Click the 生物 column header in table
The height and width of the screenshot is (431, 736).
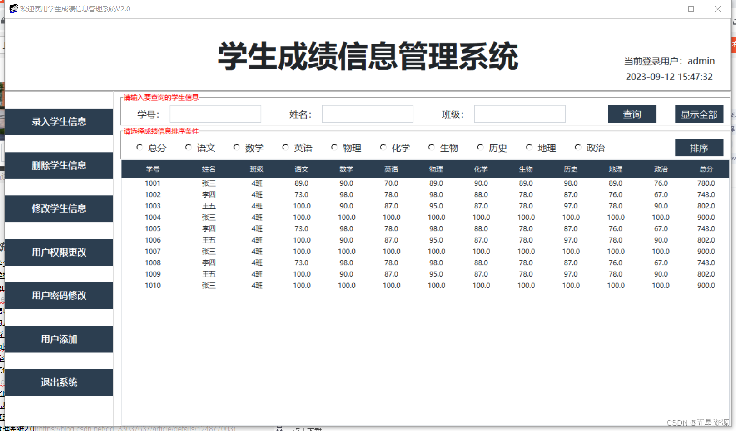tap(526, 169)
